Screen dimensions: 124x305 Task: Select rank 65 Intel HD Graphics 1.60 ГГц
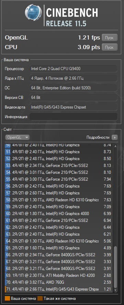[x=59, y=248]
